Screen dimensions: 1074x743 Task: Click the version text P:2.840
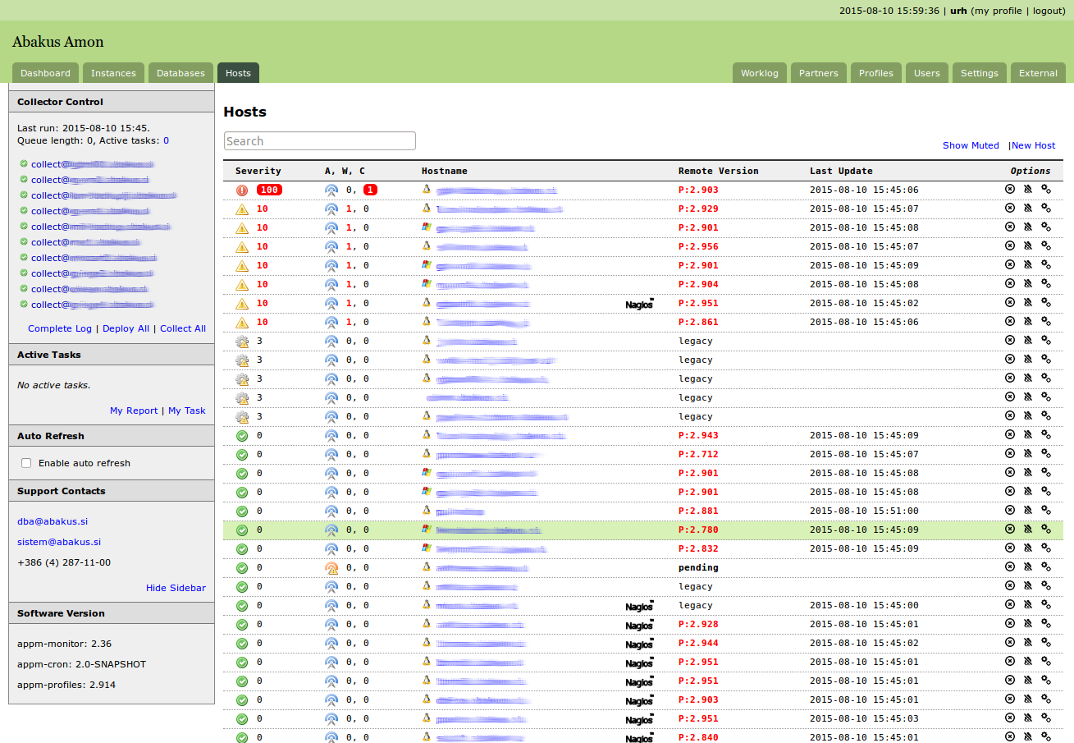click(x=698, y=737)
